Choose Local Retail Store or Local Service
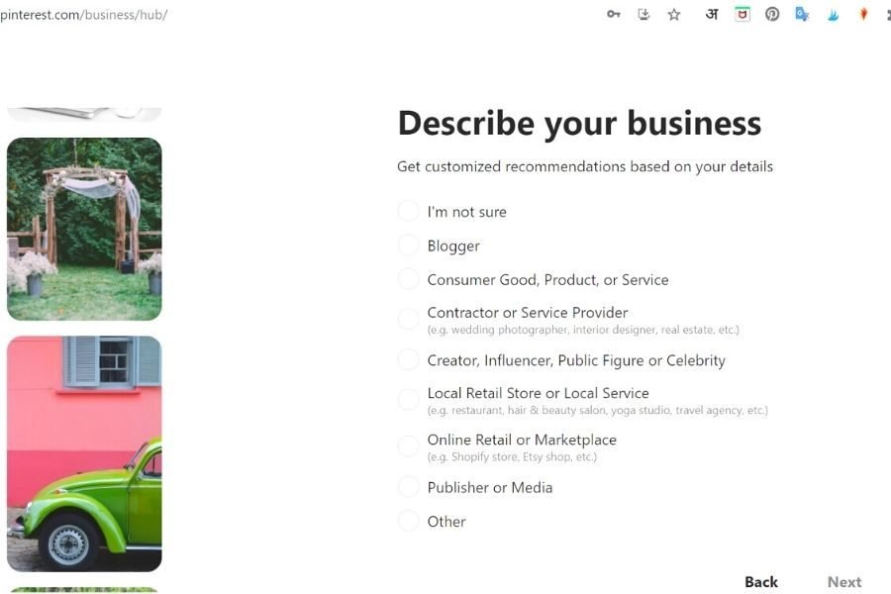The height and width of the screenshot is (594, 891). (x=408, y=400)
